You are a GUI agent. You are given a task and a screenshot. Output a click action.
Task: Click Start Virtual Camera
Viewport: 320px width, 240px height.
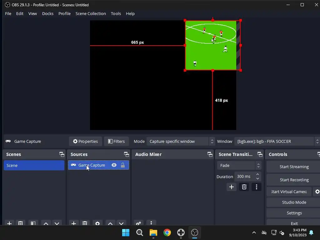(x=289, y=192)
